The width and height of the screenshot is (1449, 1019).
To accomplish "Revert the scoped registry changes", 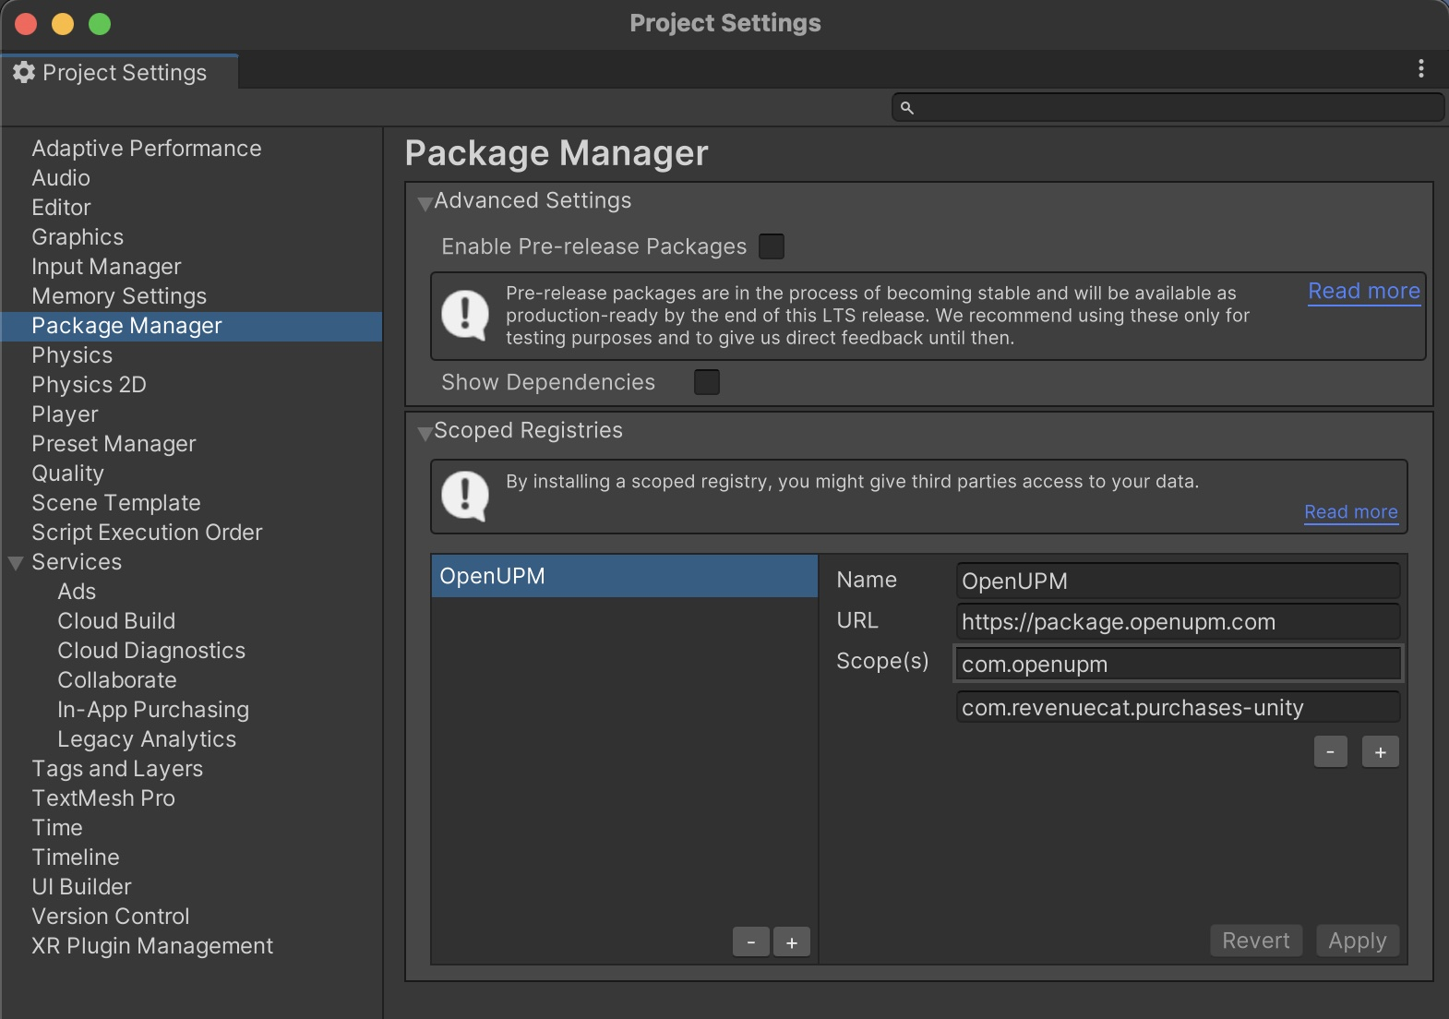I will [1255, 941].
